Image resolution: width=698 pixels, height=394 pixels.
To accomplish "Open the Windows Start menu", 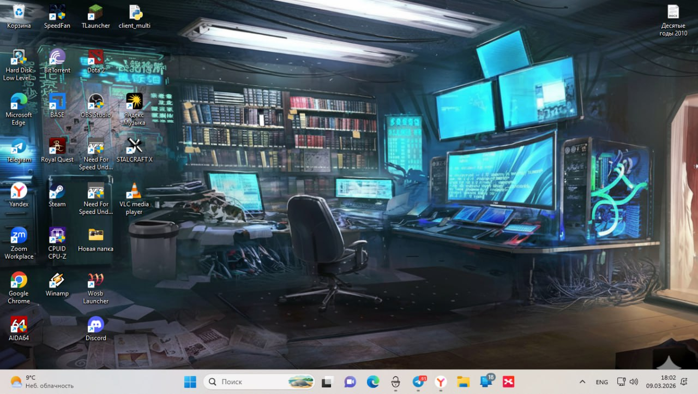I will [x=190, y=382].
